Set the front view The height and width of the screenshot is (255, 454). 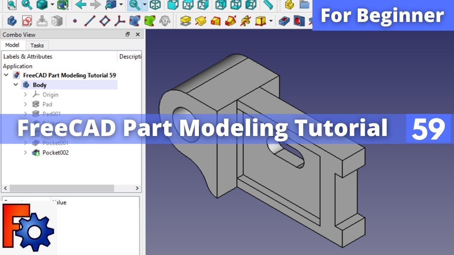(x=173, y=5)
